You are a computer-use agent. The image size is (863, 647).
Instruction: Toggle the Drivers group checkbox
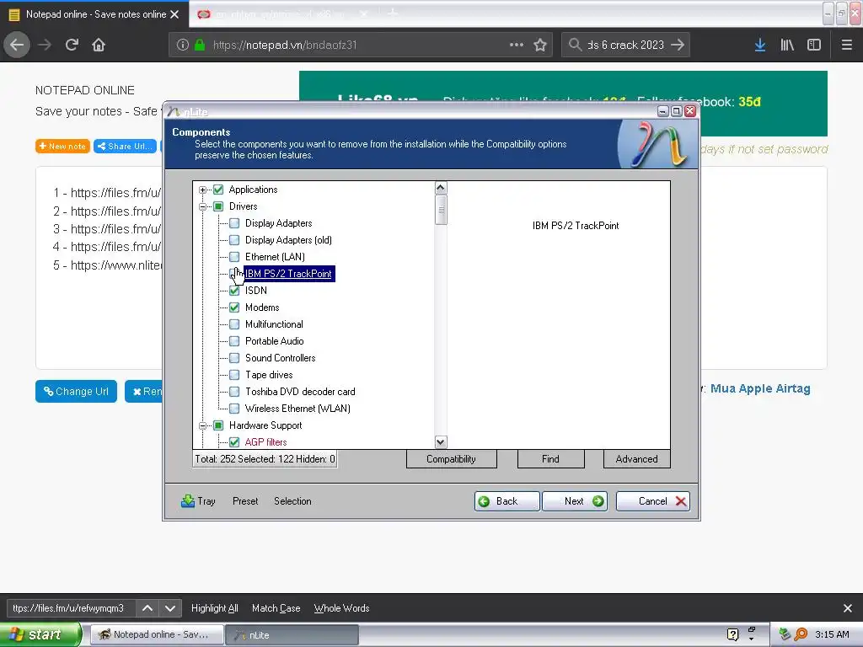[218, 206]
